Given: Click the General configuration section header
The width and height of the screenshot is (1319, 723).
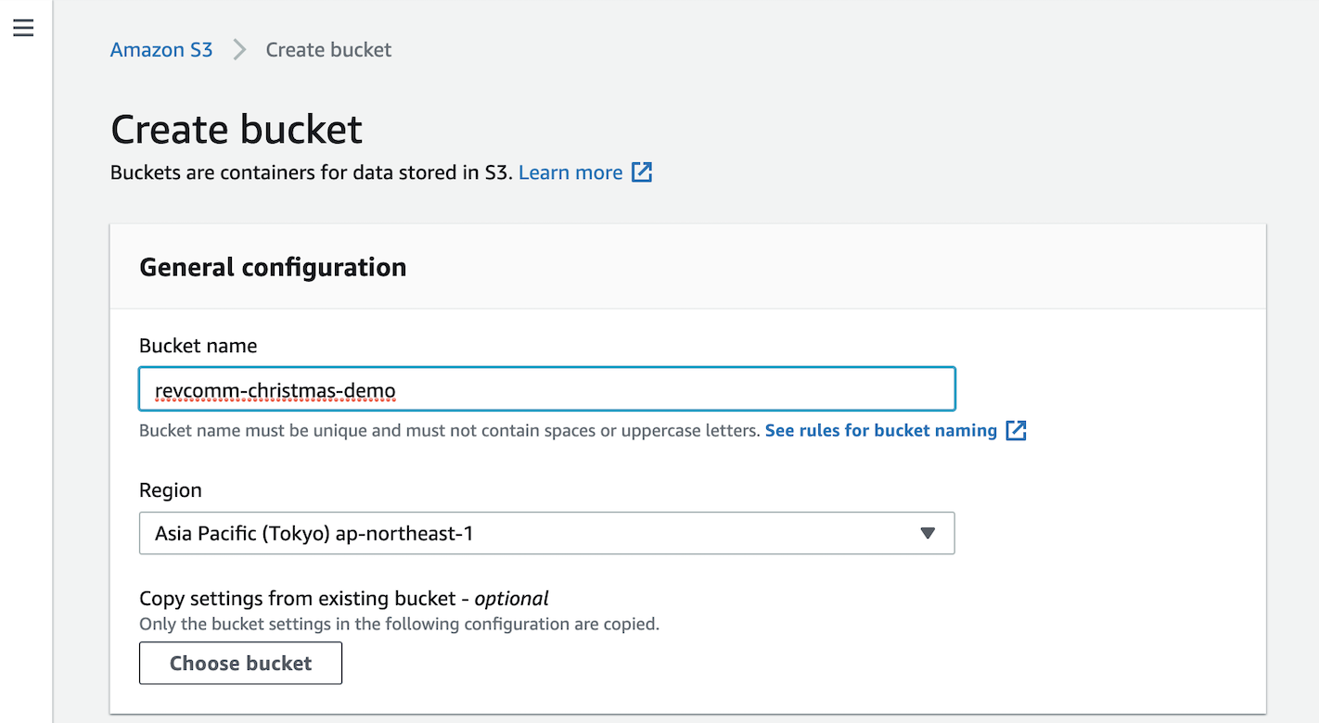Looking at the screenshot, I should tap(273, 267).
